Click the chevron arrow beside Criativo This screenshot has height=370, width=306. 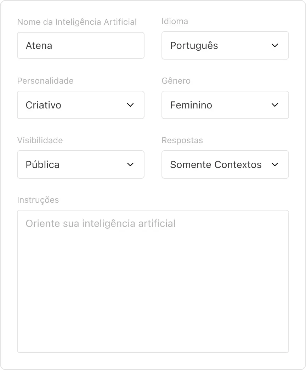tap(130, 105)
